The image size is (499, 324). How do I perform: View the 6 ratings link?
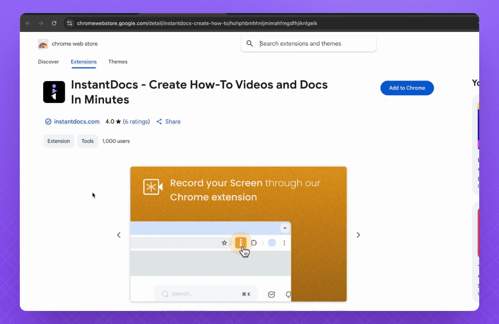pyautogui.click(x=136, y=121)
